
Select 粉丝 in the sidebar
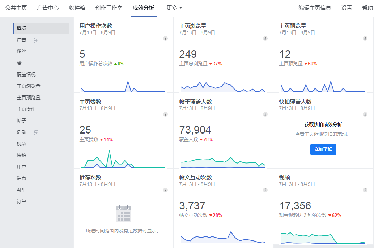(x=22, y=52)
